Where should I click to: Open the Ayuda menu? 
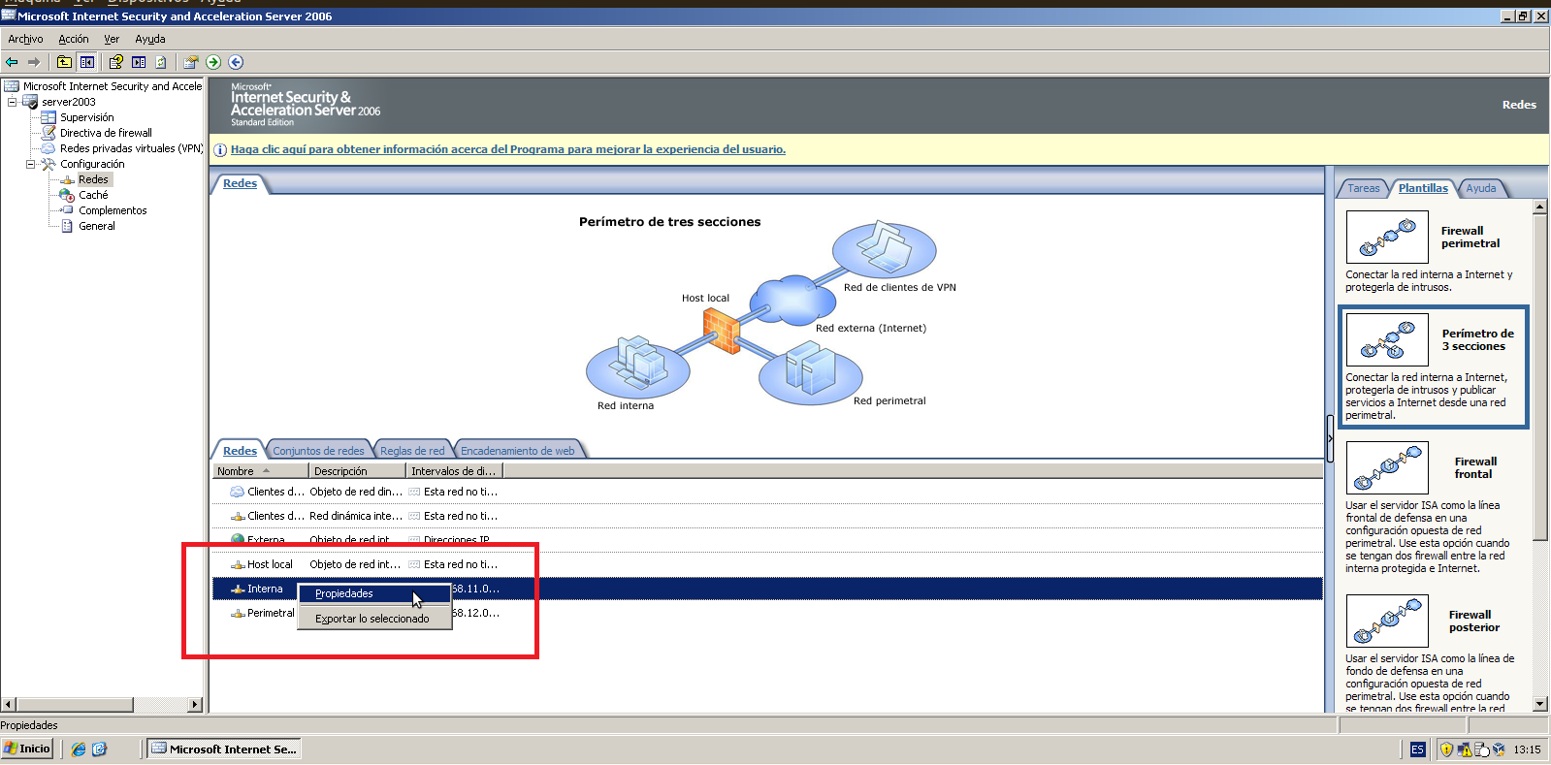pos(150,39)
